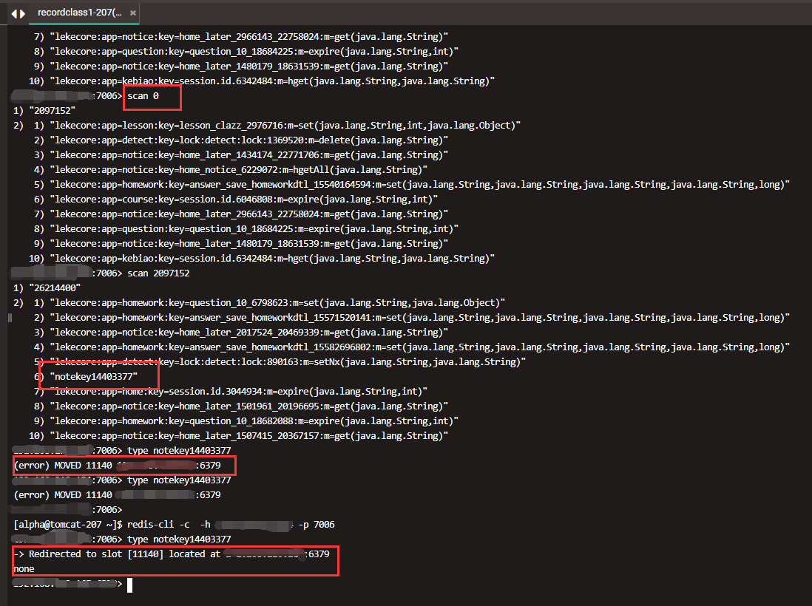812x606 pixels.
Task: Click the lock:890163 setNx key line
Action: [287, 362]
